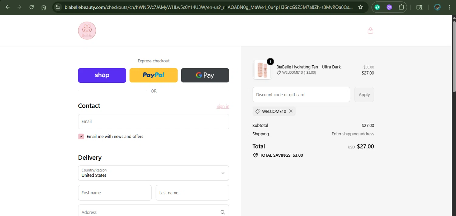The image size is (456, 216).
Task: Open the purple extension icon
Action: point(389,7)
